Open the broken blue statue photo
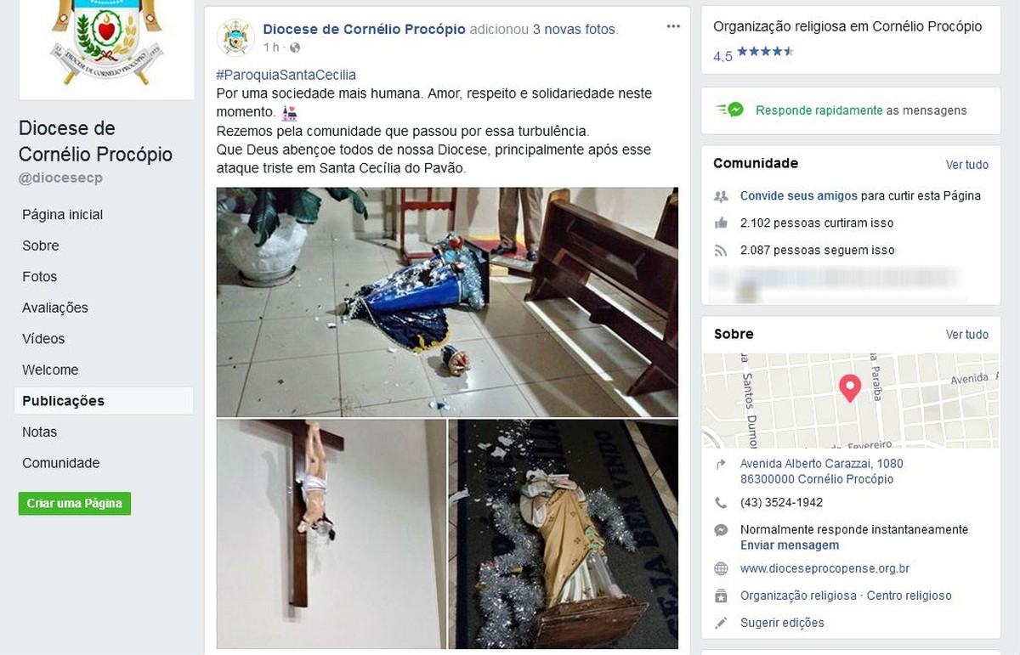 (x=447, y=302)
